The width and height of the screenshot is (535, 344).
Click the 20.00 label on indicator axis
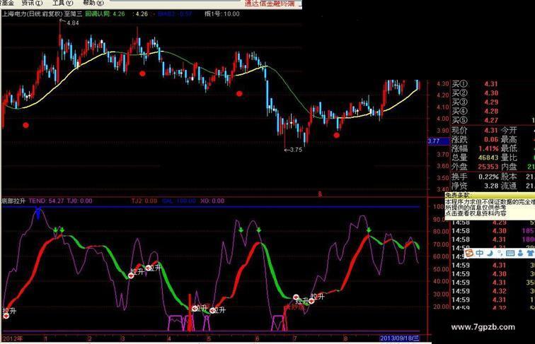click(x=441, y=307)
